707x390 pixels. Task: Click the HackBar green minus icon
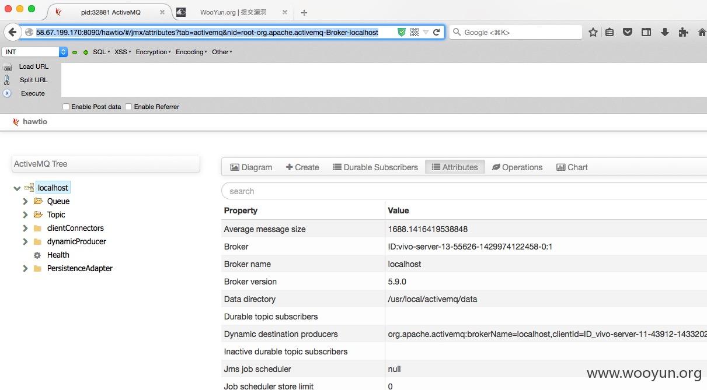pos(75,52)
